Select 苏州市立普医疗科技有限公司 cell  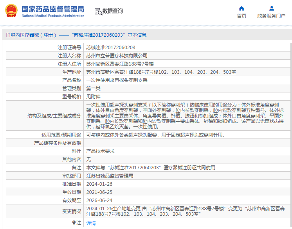(x=117, y=56)
